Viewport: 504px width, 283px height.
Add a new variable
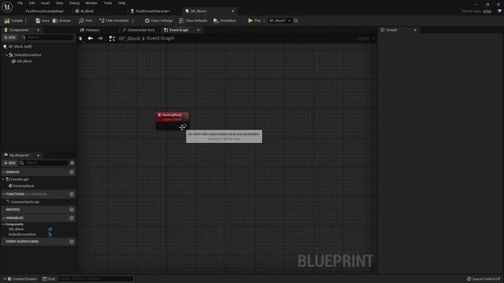click(72, 218)
